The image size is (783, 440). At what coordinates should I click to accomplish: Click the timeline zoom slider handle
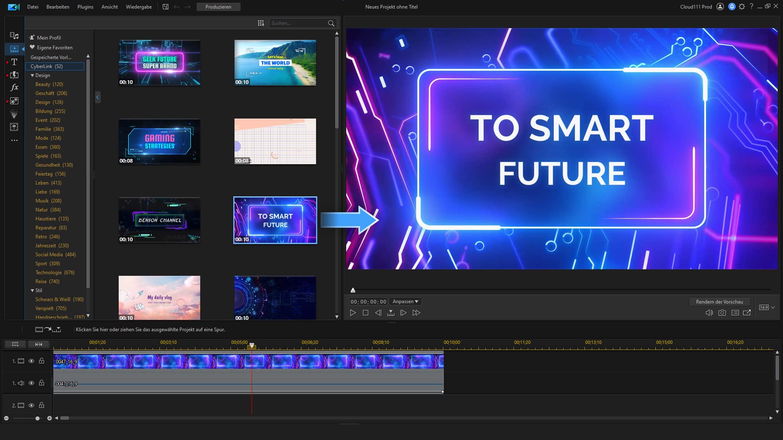pos(38,418)
